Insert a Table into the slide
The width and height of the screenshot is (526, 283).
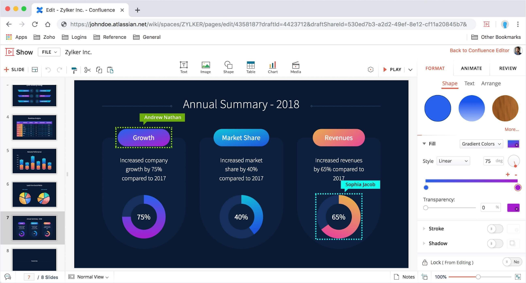(251, 67)
